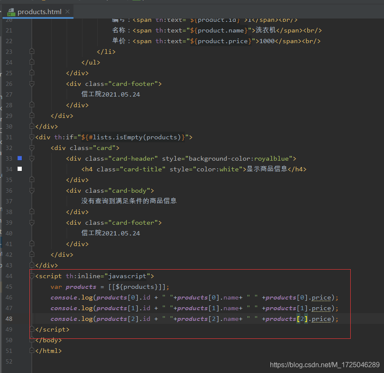
Task: Click line number 48 in the gutter
Action: [9, 319]
